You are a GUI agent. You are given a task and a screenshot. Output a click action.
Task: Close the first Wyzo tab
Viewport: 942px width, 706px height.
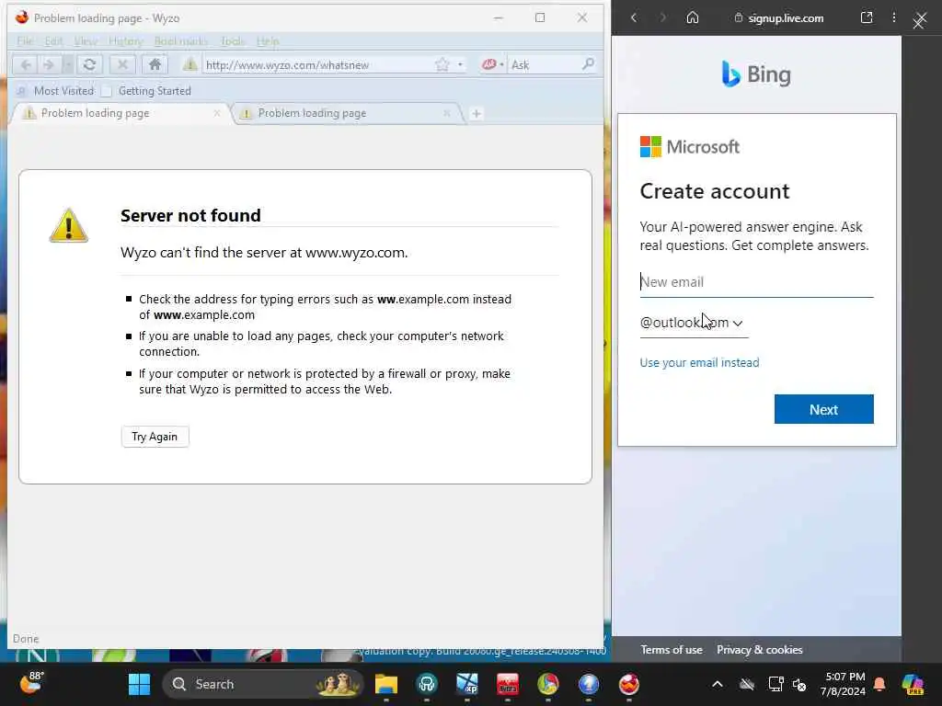tap(217, 113)
